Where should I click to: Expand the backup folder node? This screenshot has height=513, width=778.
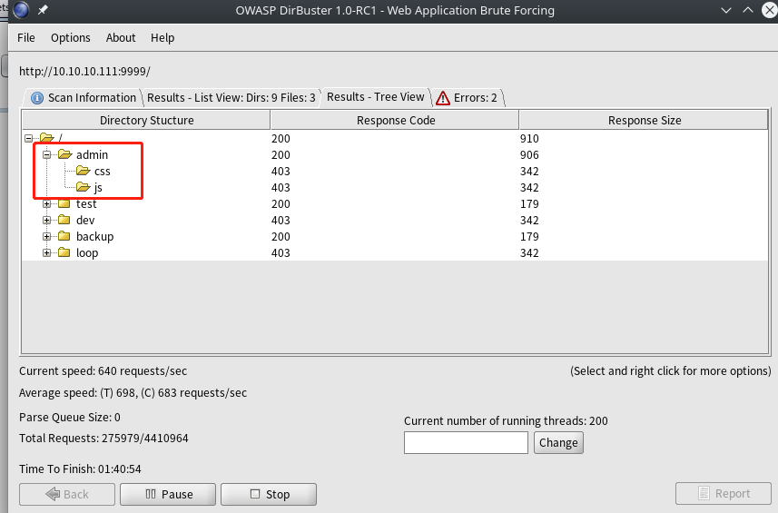(x=46, y=237)
